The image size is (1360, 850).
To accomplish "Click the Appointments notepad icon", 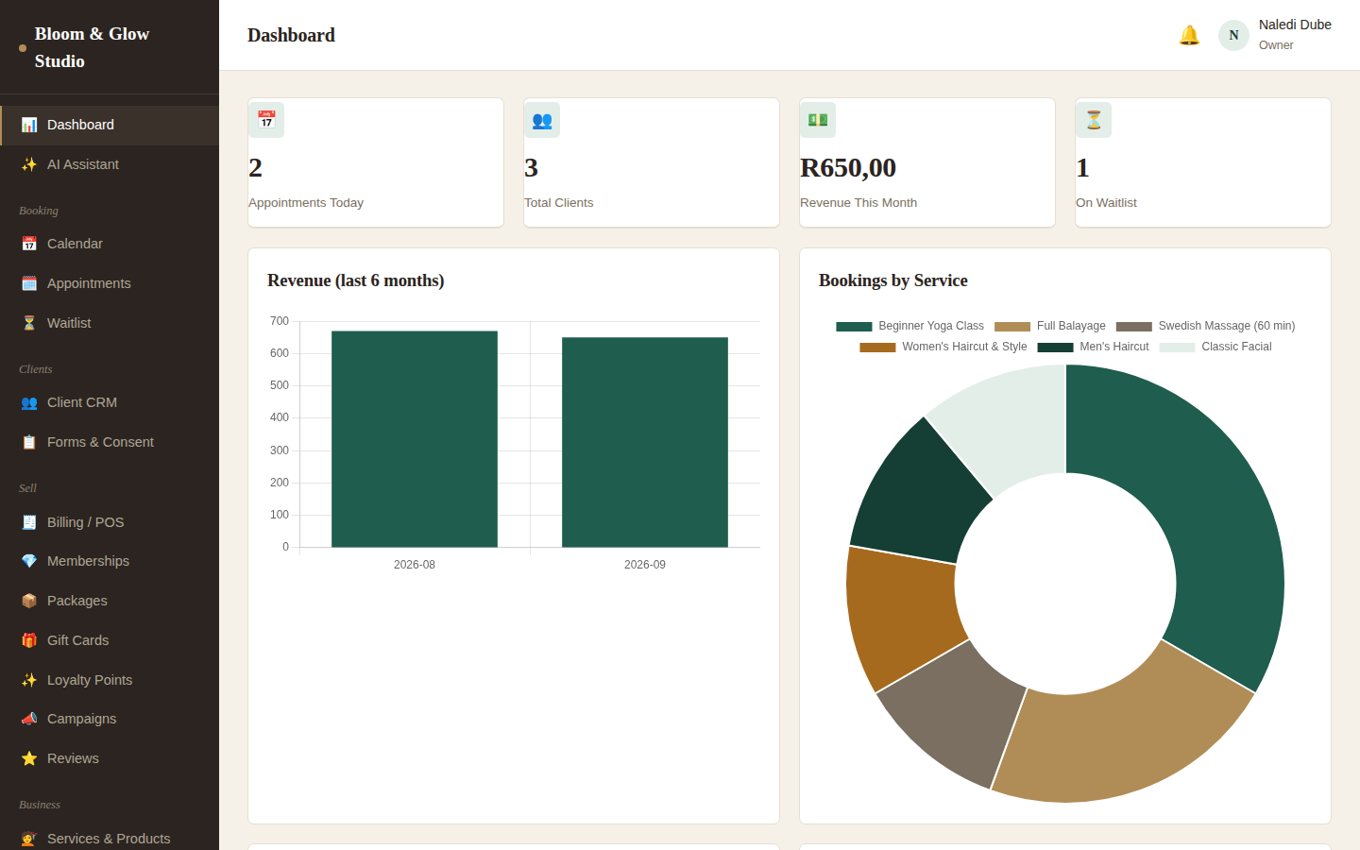I will (29, 283).
